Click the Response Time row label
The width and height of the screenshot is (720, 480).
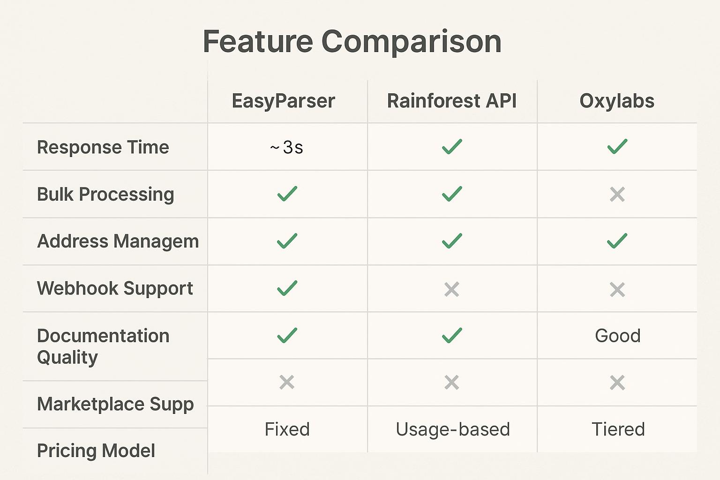[103, 147]
